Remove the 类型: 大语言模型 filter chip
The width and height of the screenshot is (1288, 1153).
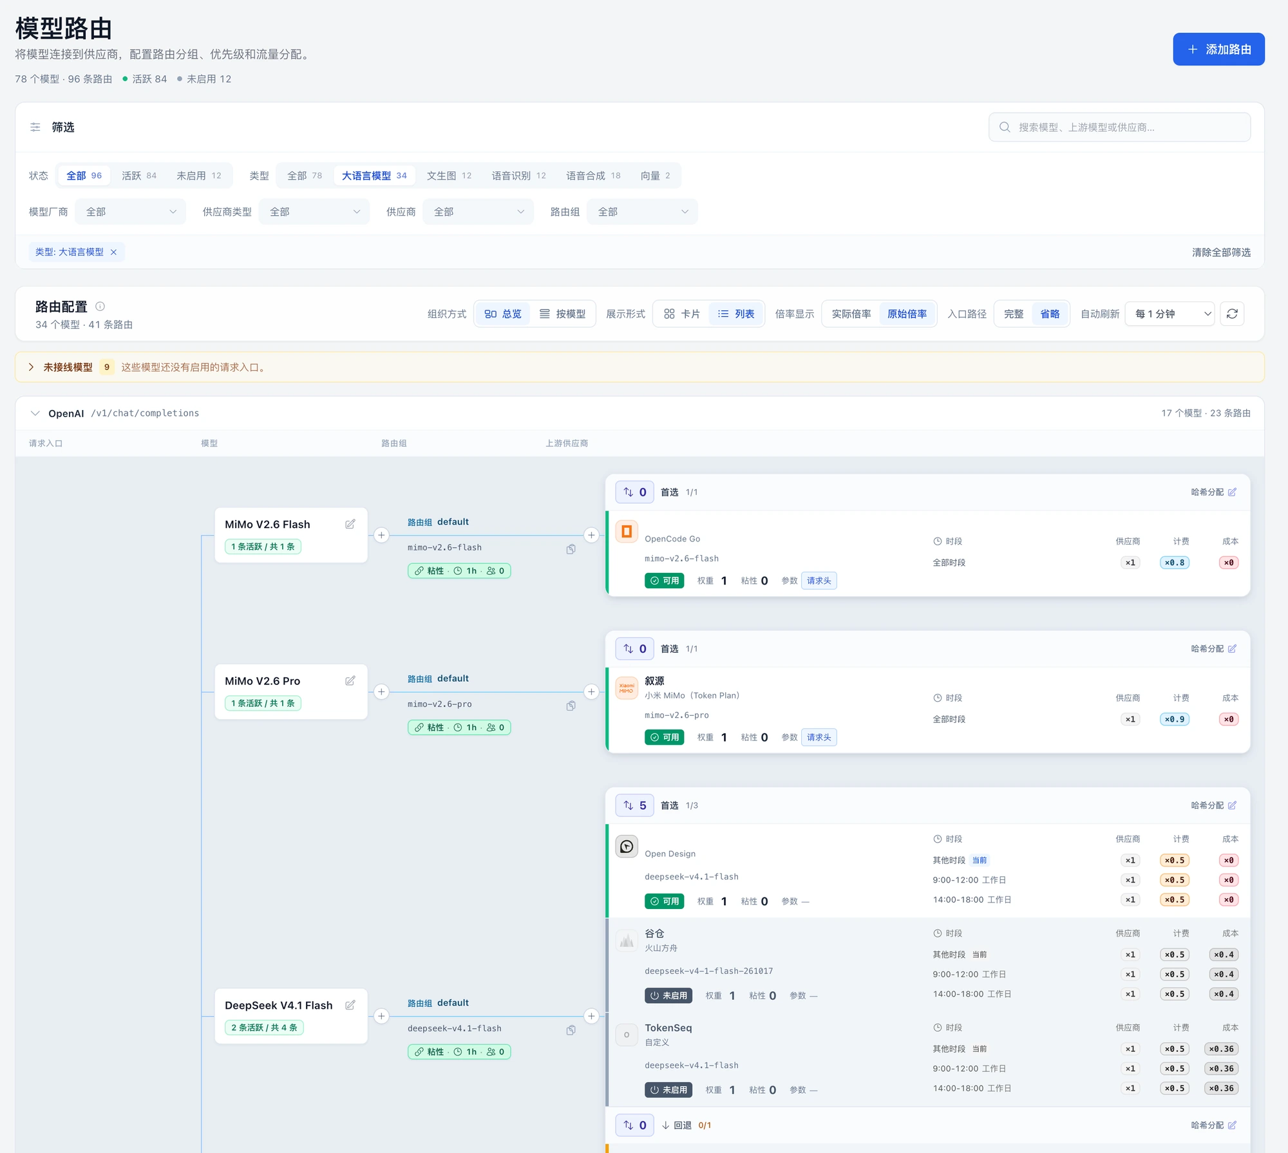pyautogui.click(x=113, y=252)
